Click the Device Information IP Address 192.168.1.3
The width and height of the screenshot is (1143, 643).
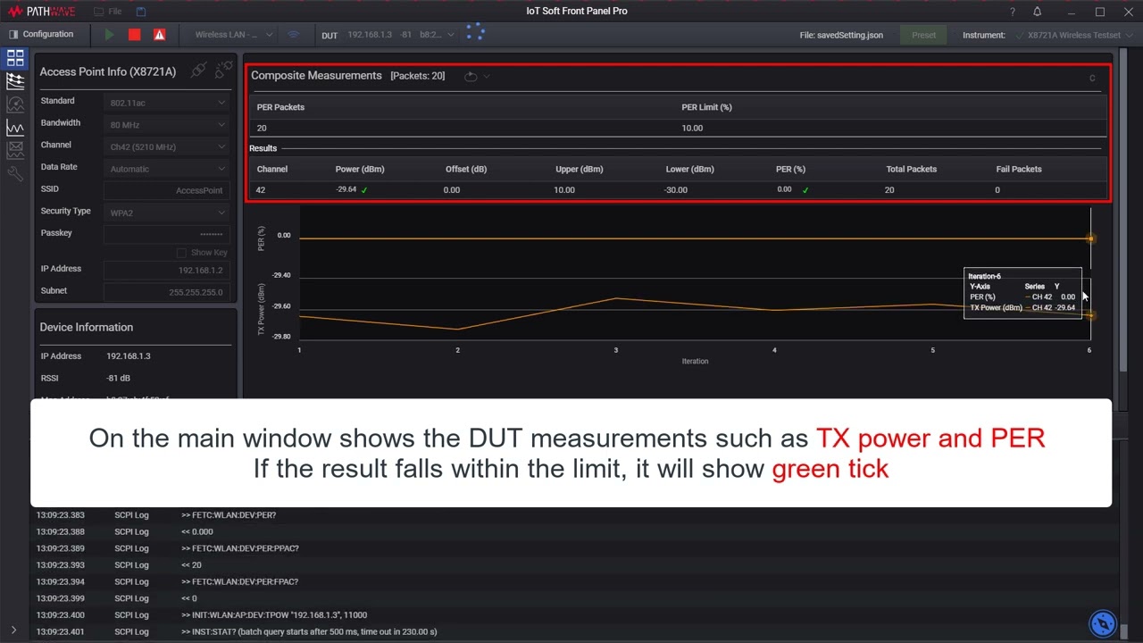(129, 355)
